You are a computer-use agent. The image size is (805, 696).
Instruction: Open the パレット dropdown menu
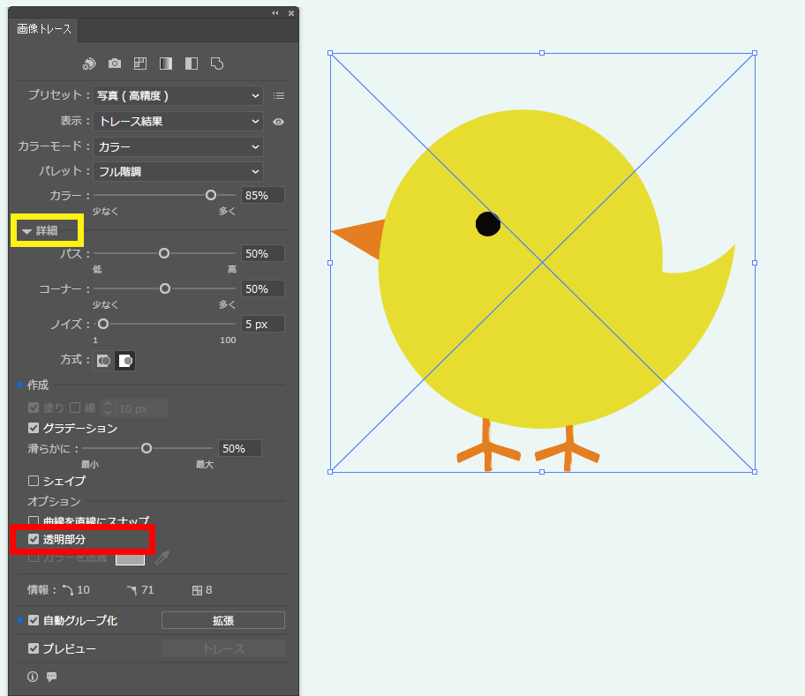click(x=179, y=171)
